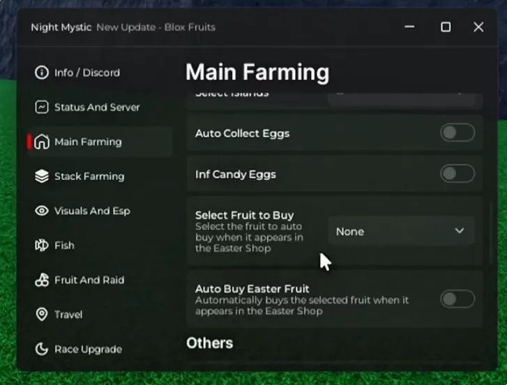Toggle Auto Buy Easter Fruit on

click(457, 300)
